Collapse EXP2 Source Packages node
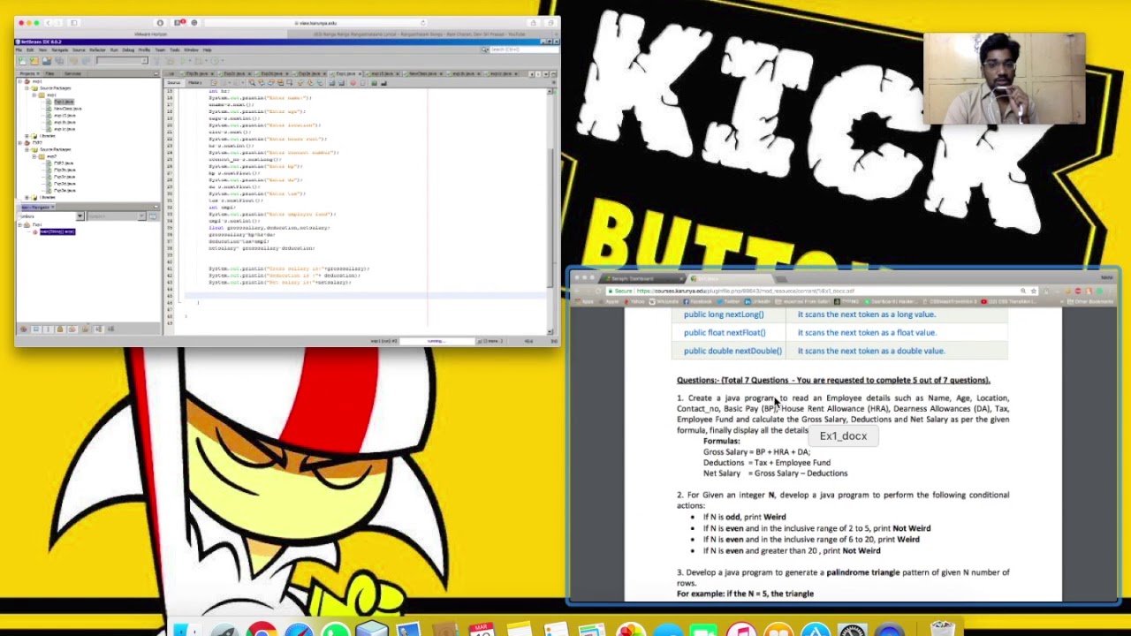1131x636 pixels. [x=27, y=150]
